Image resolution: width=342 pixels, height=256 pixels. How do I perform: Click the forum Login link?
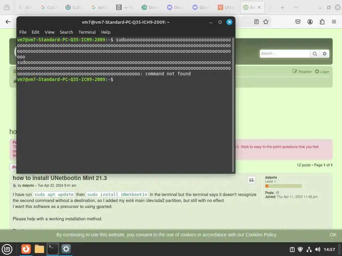(322, 71)
